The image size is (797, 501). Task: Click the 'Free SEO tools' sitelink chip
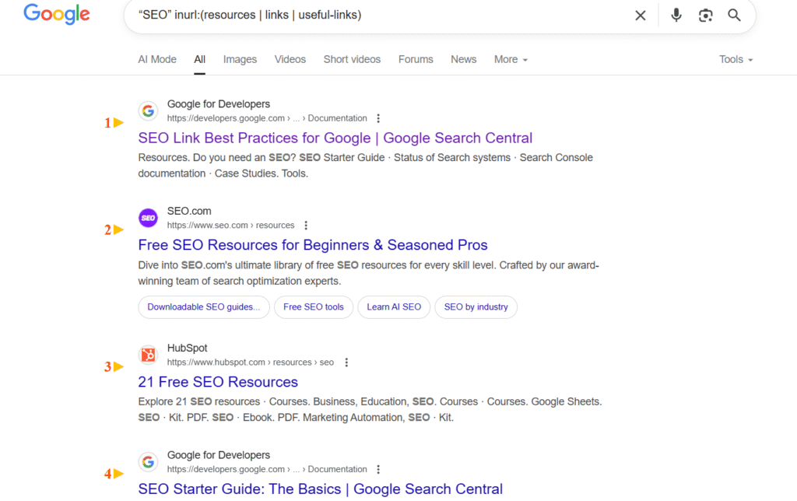(x=313, y=307)
